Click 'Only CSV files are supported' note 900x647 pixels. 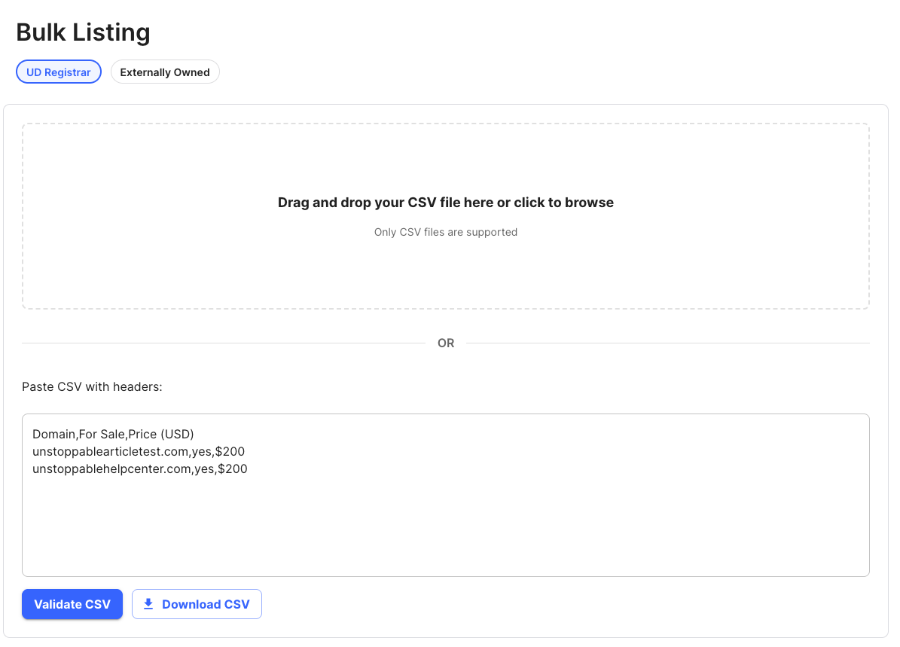[445, 232]
